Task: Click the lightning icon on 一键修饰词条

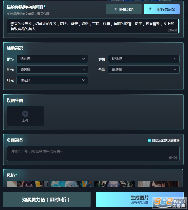Action: (150, 9)
